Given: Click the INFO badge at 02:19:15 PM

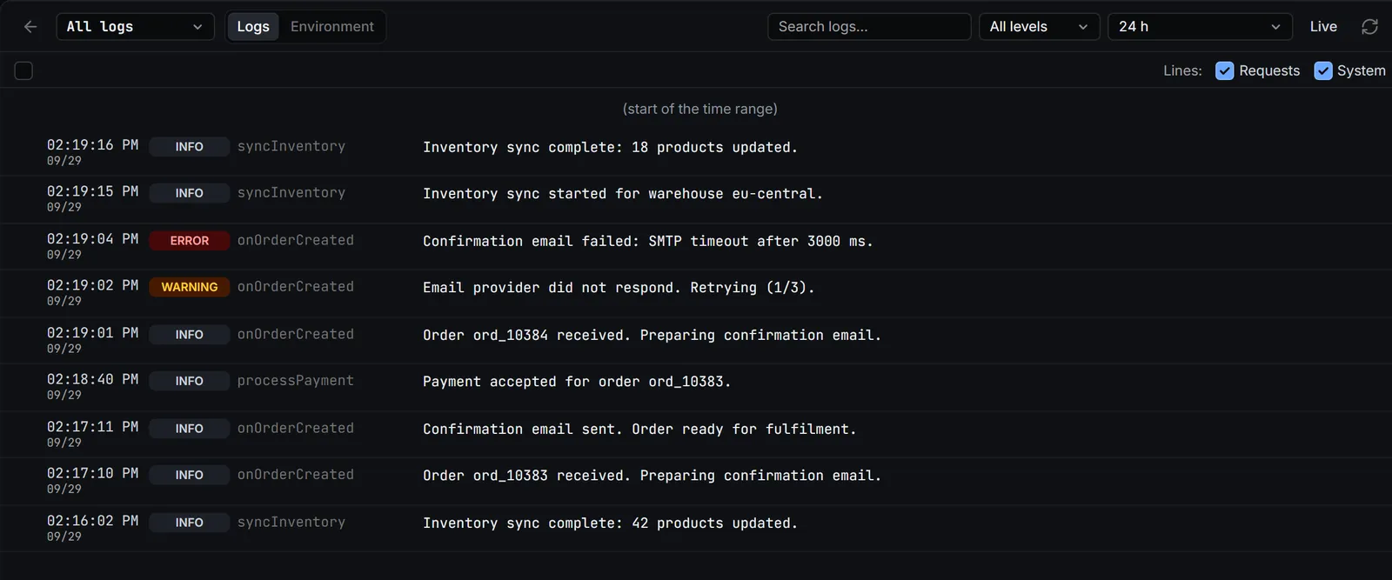Looking at the screenshot, I should click(190, 194).
